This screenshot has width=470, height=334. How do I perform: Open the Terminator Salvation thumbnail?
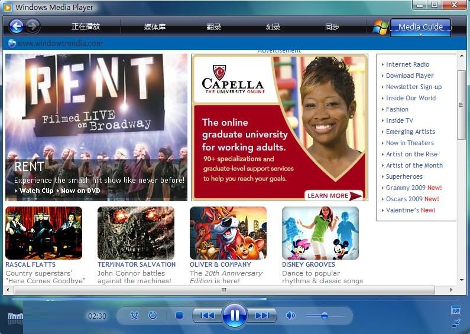(136, 233)
